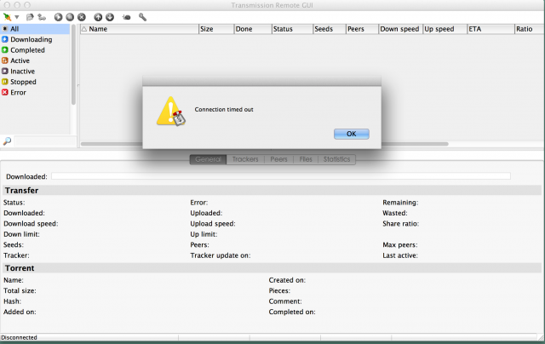Select the Stopped filter
Image resolution: width=545 pixels, height=344 pixels.
click(35, 82)
